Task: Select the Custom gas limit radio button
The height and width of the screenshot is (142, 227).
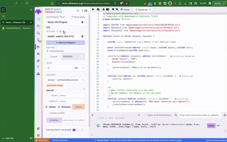Action: pos(48,57)
